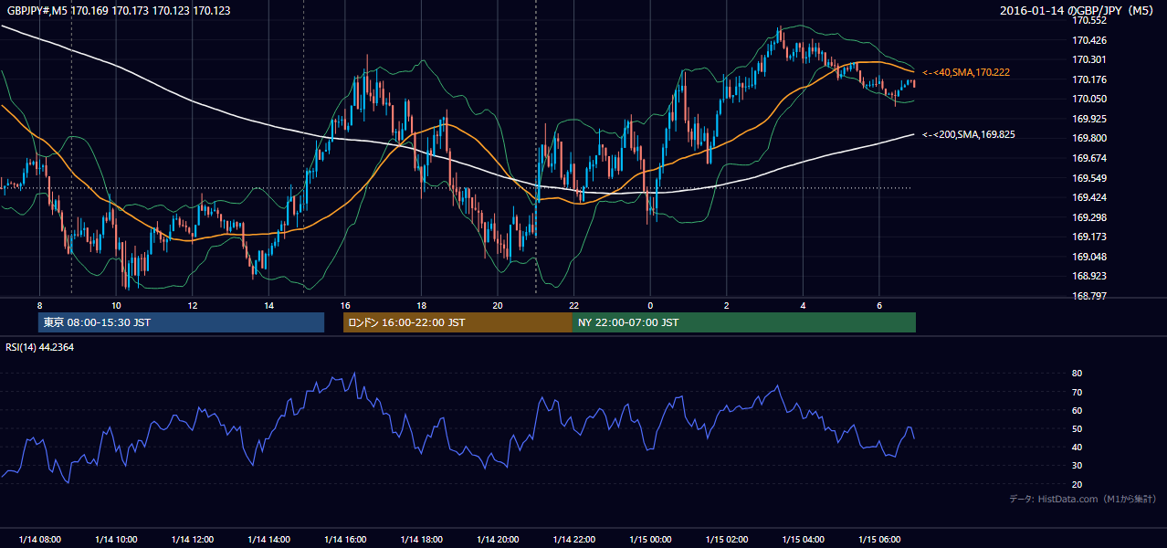Select the '1/14 08:00' bottom time label
The width and height of the screenshot is (1167, 548).
pyautogui.click(x=39, y=539)
